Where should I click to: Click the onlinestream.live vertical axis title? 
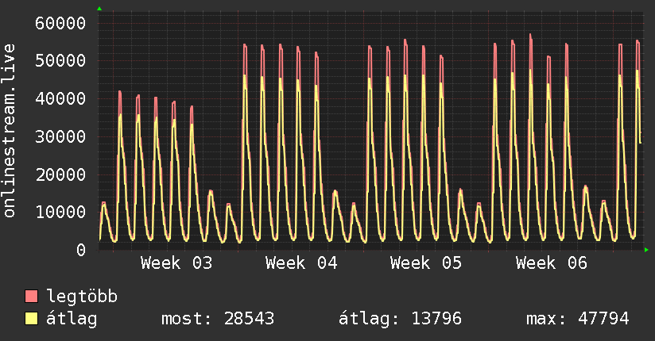pyautogui.click(x=9, y=131)
